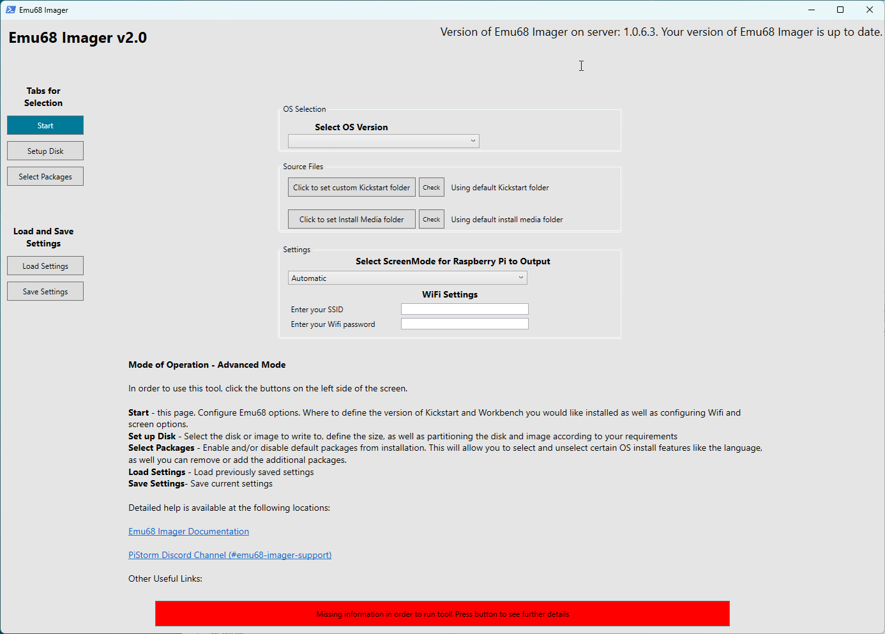Image resolution: width=885 pixels, height=634 pixels.
Task: Open the PiStorm Discord Channel link
Action: (230, 555)
